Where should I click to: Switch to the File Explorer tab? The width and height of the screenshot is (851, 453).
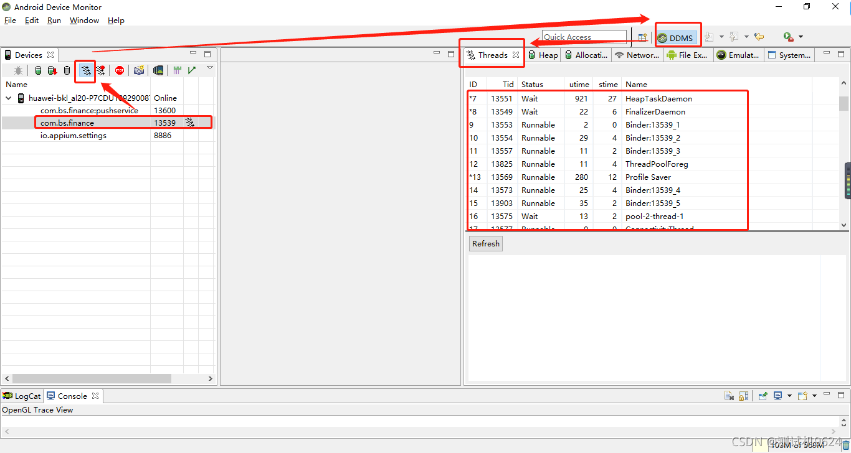(x=687, y=55)
